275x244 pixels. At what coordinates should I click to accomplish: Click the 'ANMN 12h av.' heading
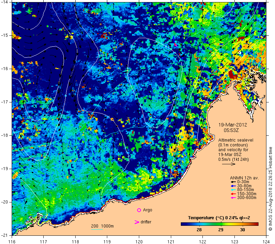point(244,178)
